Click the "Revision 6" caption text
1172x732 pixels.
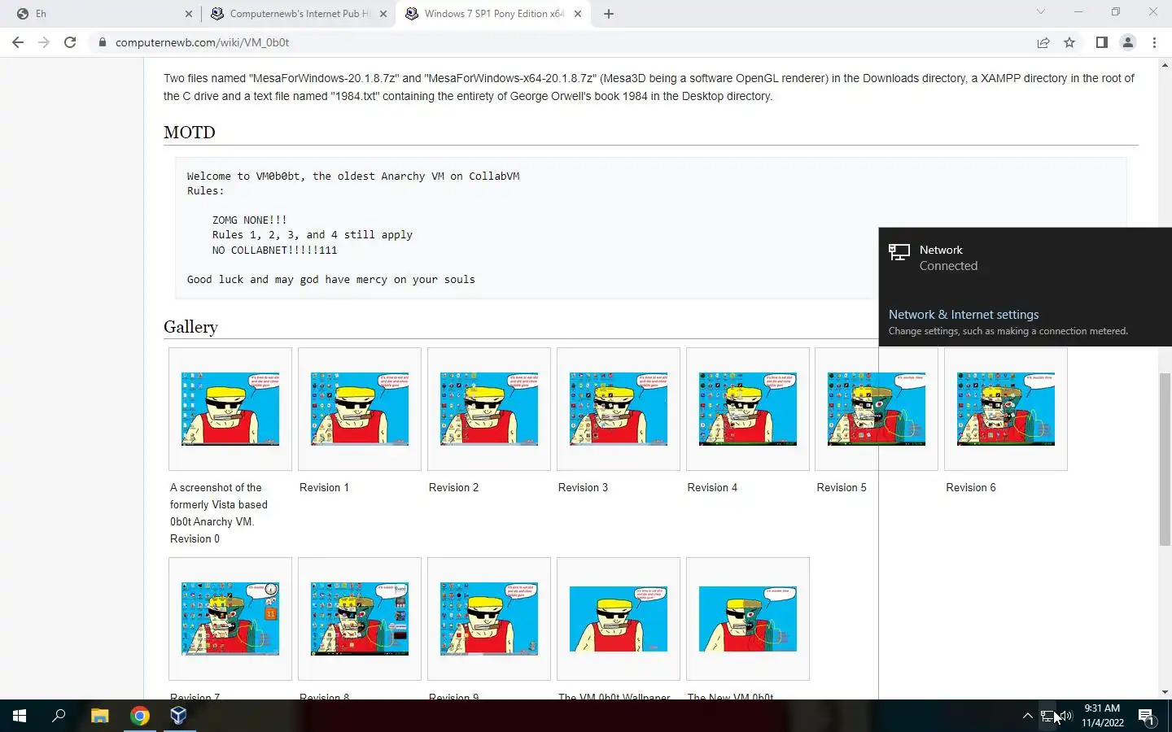(971, 487)
